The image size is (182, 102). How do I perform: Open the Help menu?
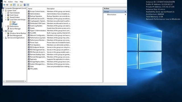pos(21,2)
